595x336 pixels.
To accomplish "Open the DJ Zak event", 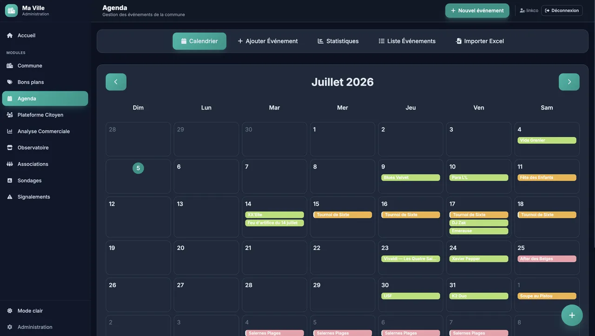I will click(x=479, y=223).
